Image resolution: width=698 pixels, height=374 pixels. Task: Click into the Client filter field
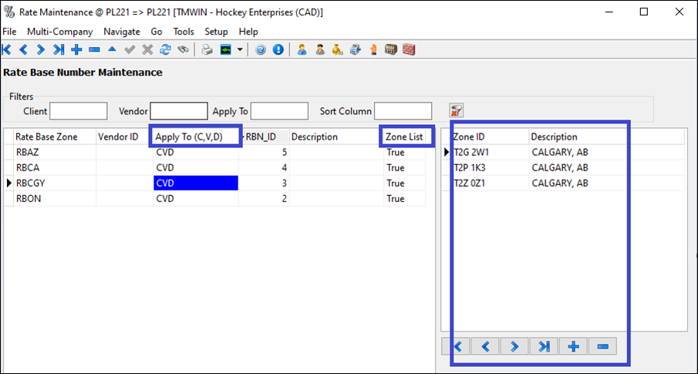pyautogui.click(x=78, y=111)
